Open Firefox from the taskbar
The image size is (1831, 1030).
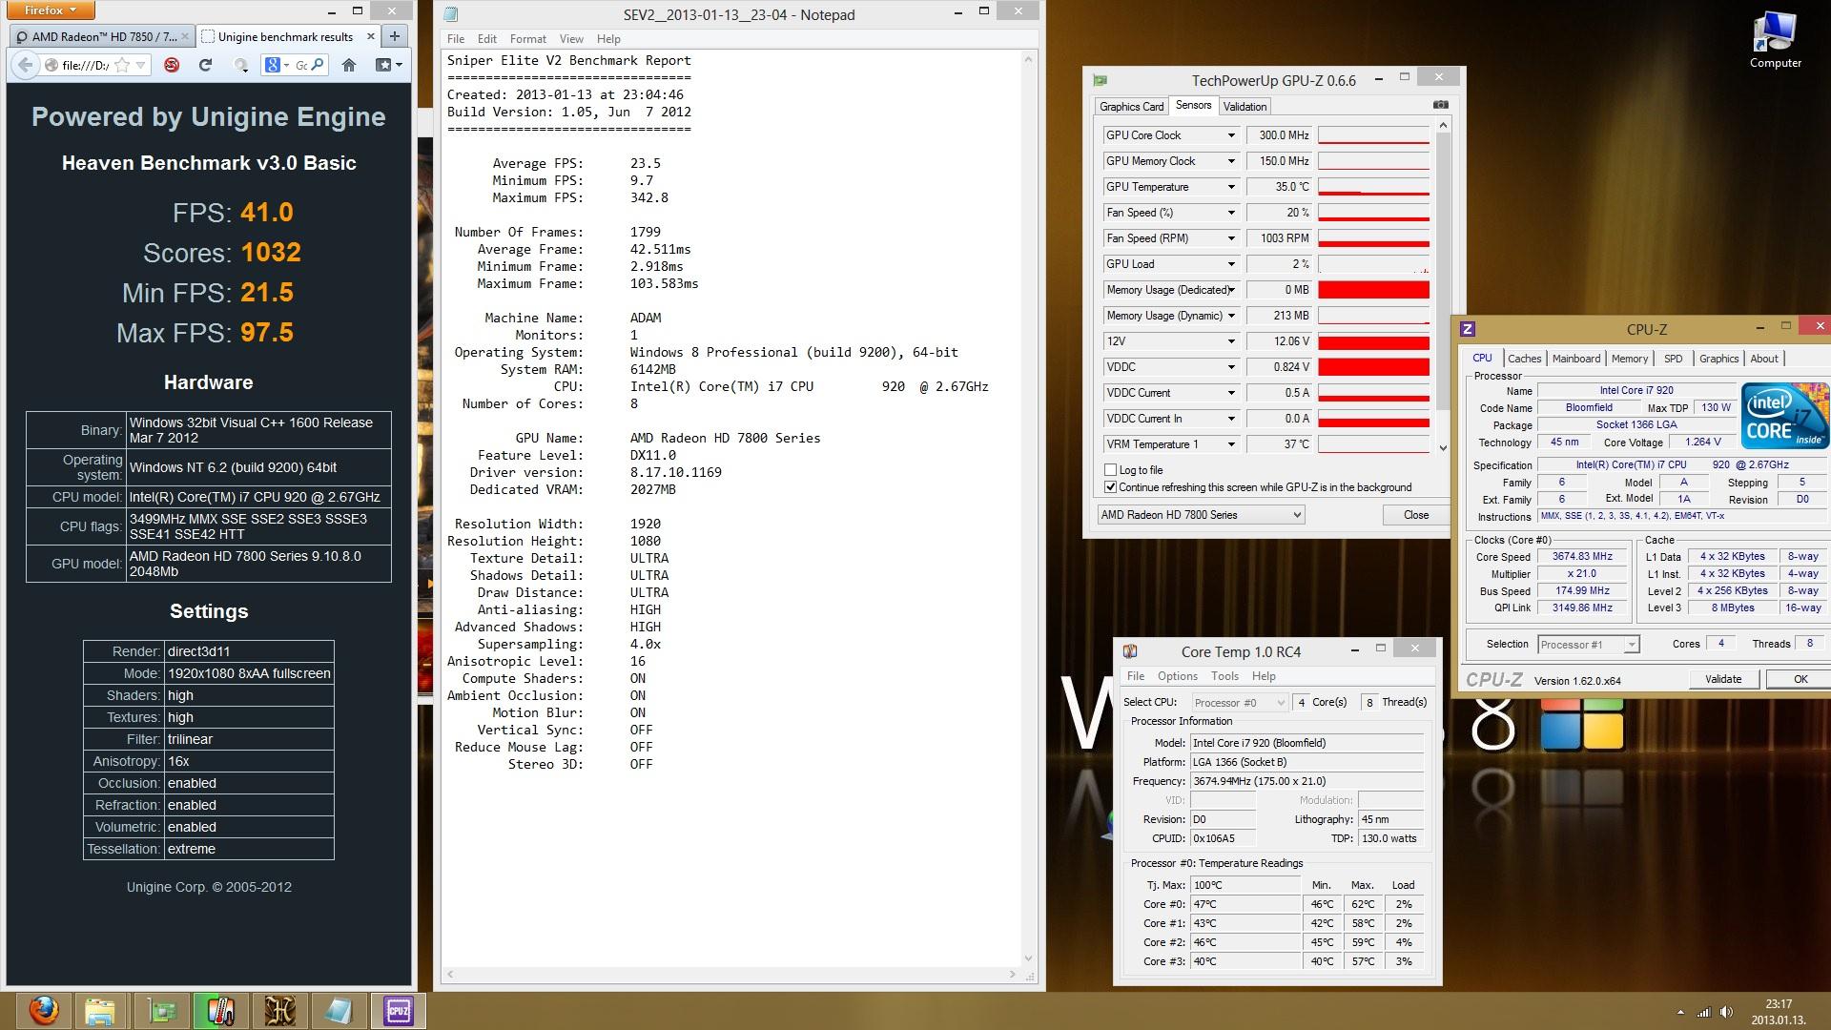click(x=43, y=1011)
